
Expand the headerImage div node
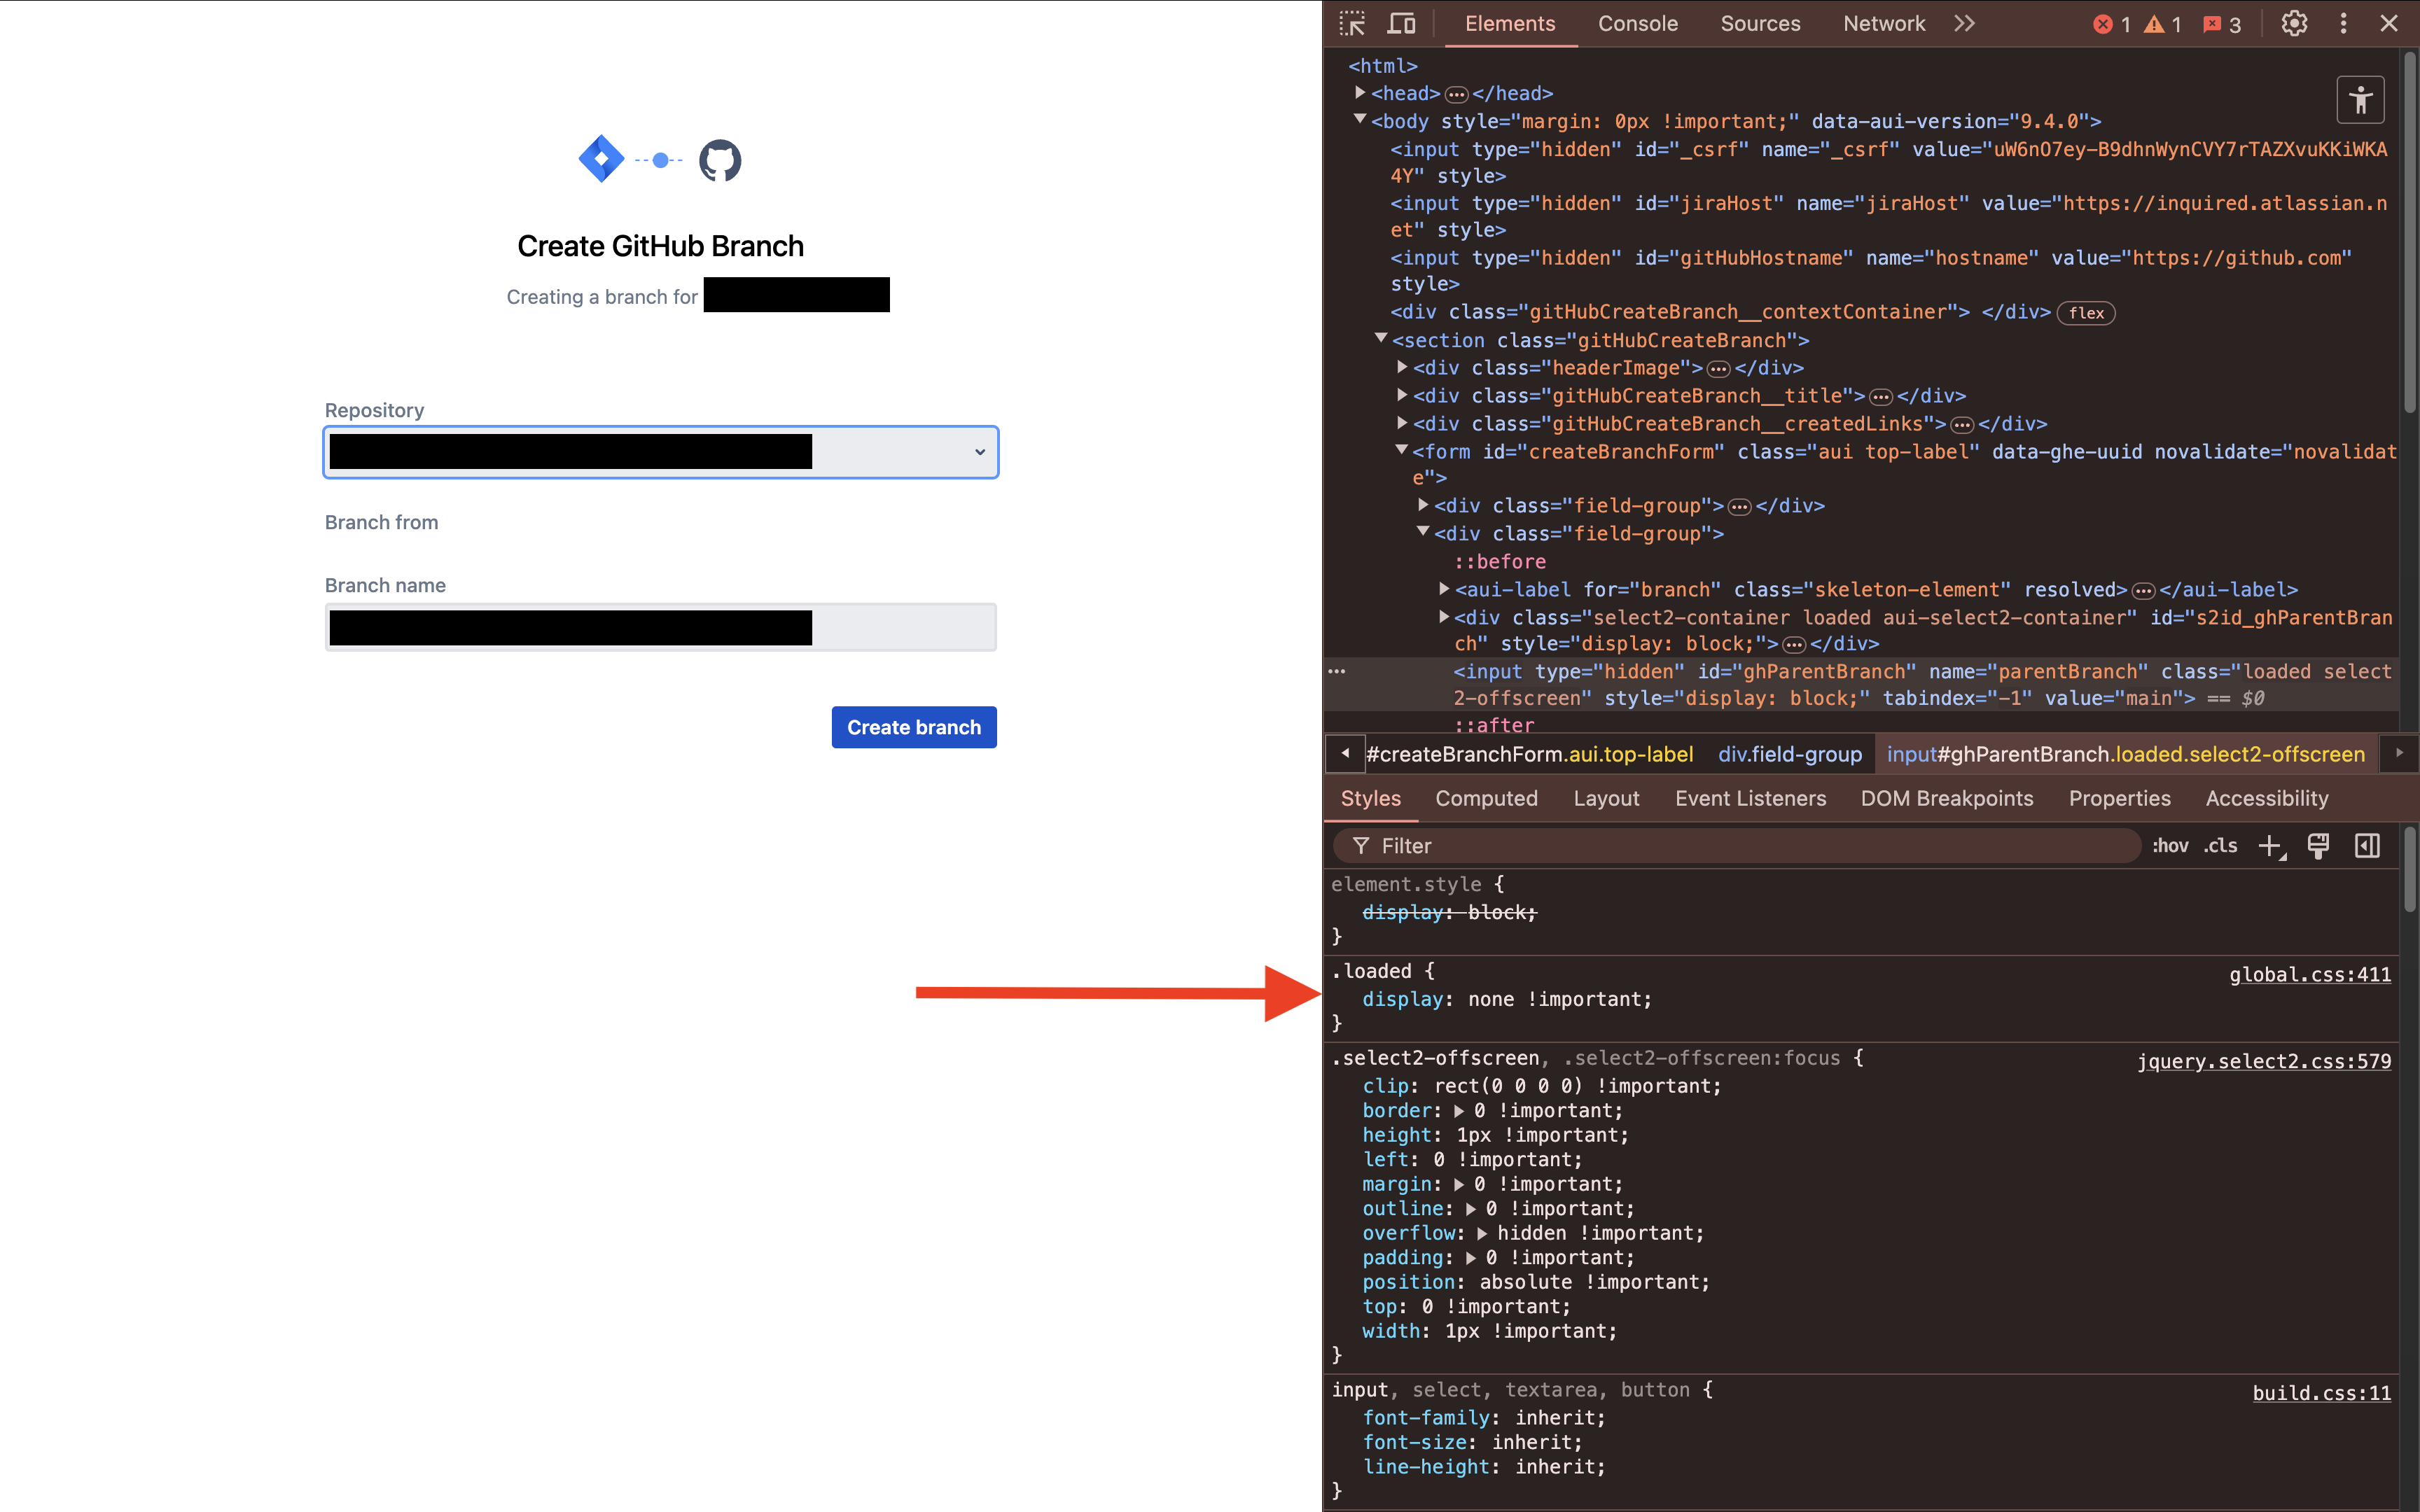coord(1402,367)
